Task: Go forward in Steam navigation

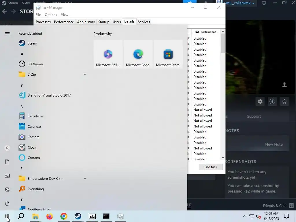Action: [13, 12]
